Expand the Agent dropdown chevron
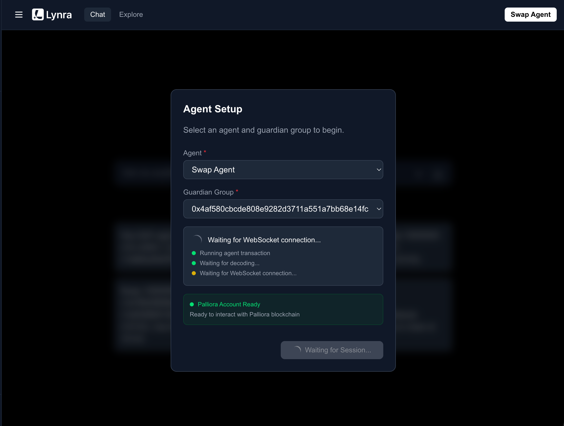Image resolution: width=564 pixels, height=426 pixels. [379, 170]
